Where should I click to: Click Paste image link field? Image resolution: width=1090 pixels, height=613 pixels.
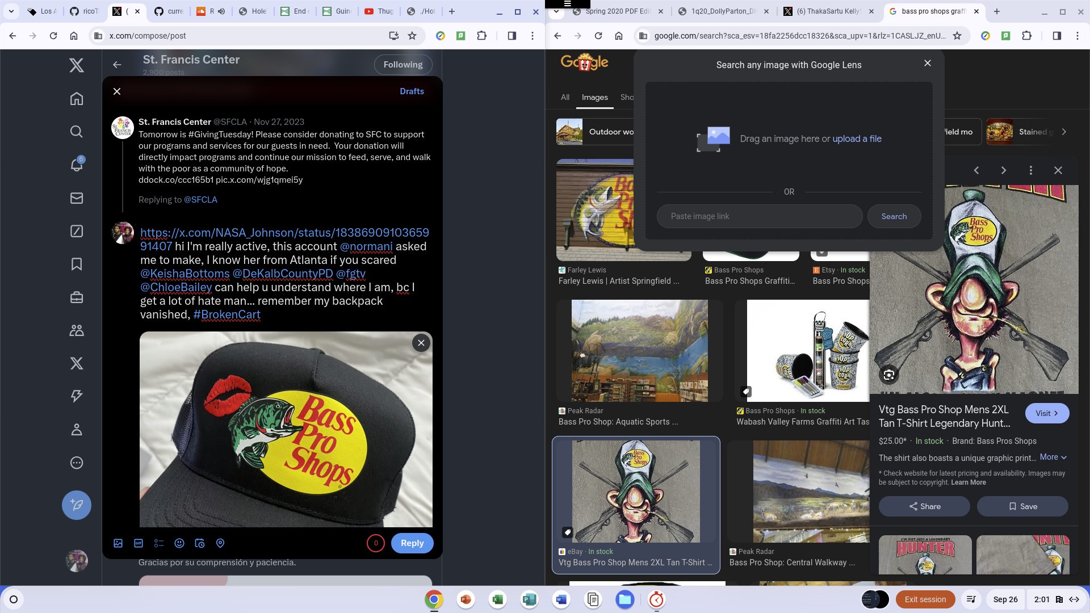point(760,216)
